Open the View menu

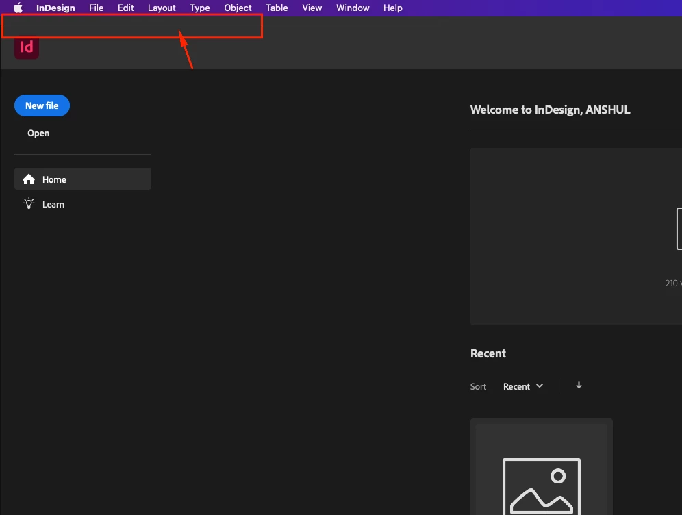(x=312, y=8)
